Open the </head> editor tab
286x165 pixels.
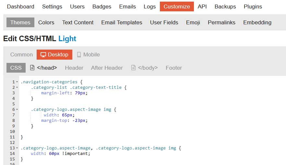47,68
